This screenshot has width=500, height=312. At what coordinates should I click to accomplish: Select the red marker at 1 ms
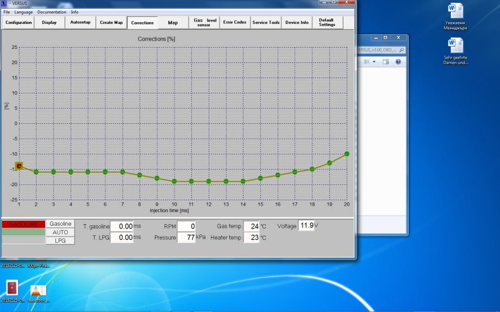[19, 165]
